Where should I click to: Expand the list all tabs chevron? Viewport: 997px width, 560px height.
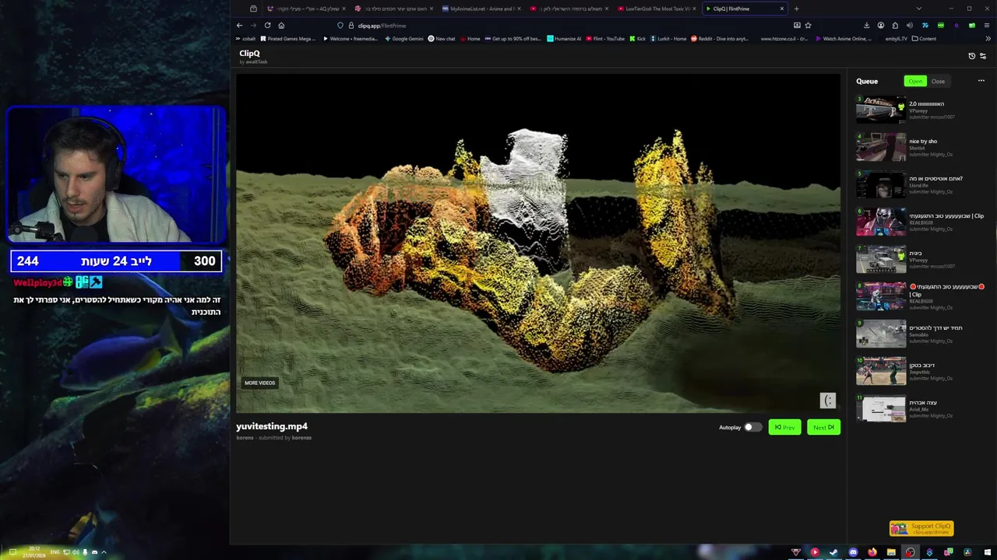pos(918,9)
